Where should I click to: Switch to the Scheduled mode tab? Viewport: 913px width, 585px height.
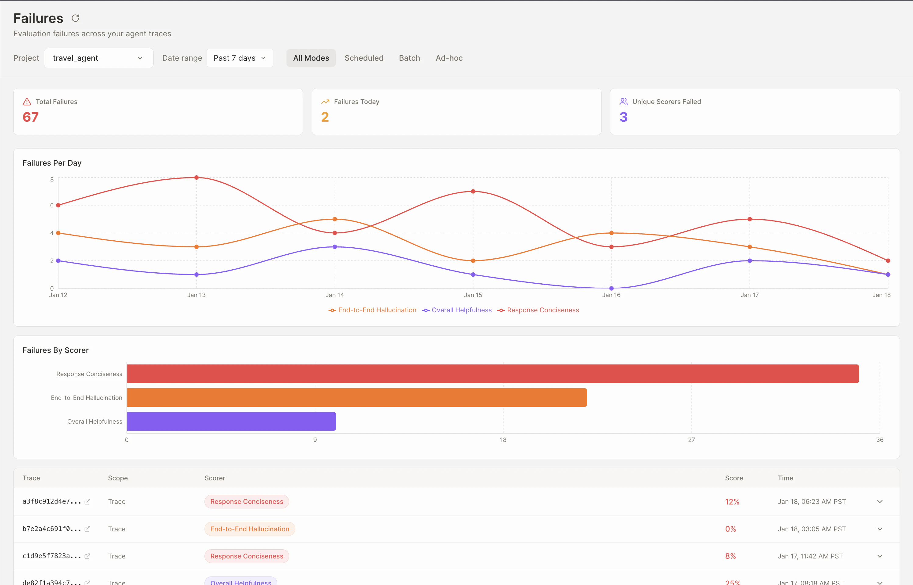364,58
